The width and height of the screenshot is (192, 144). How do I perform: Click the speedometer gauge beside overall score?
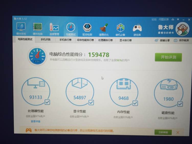(37, 56)
